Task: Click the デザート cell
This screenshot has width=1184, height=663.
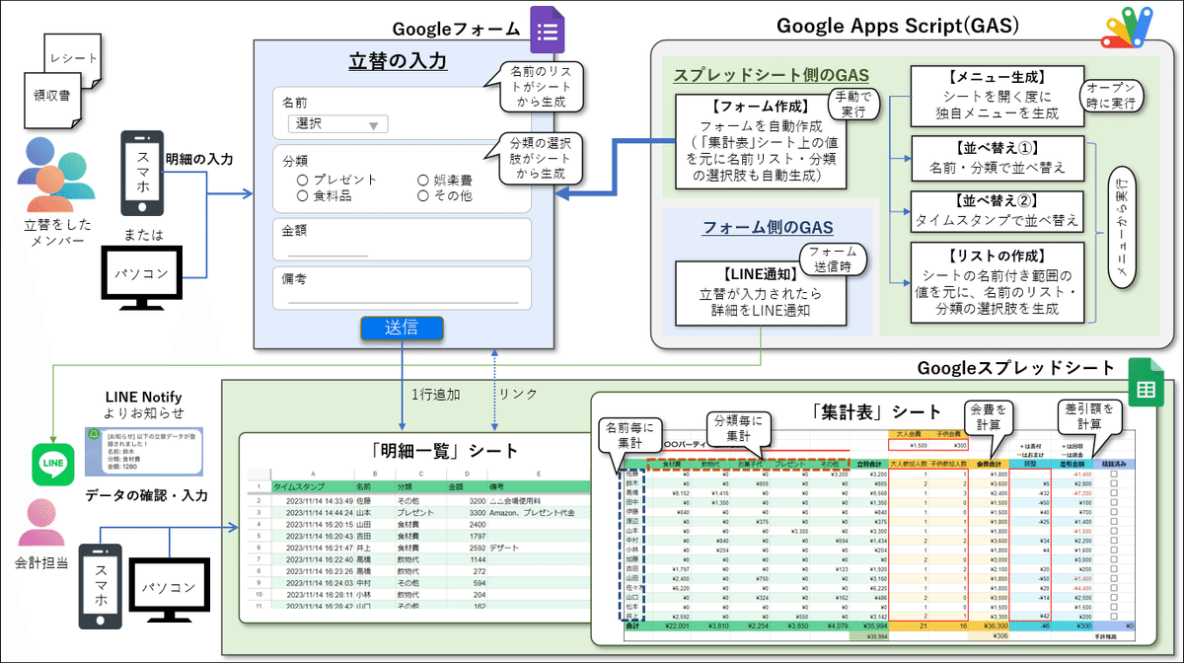Action: click(538, 548)
